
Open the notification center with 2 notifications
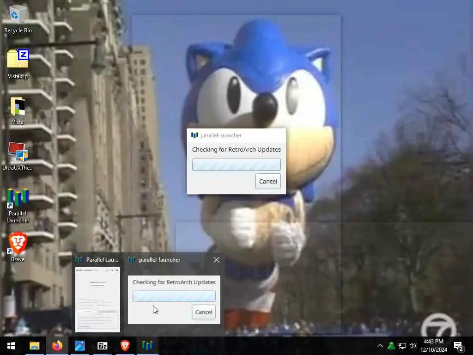(459, 346)
